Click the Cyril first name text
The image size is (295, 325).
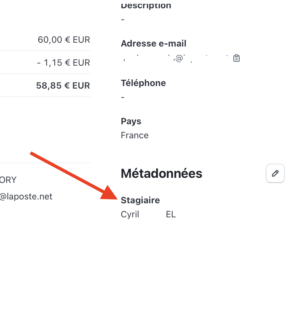[x=130, y=214]
